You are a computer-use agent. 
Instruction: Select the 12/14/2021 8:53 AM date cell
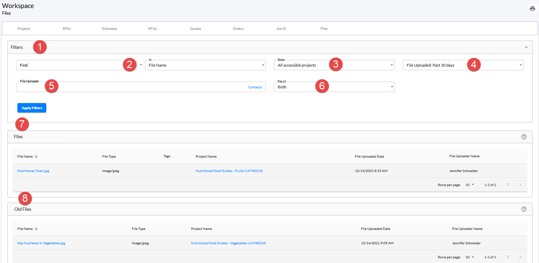point(371,171)
